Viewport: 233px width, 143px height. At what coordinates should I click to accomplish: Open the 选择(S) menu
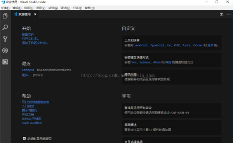pyautogui.click(x=29, y=8)
